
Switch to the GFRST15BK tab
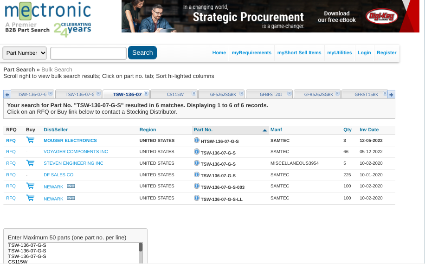pyautogui.click(x=366, y=94)
